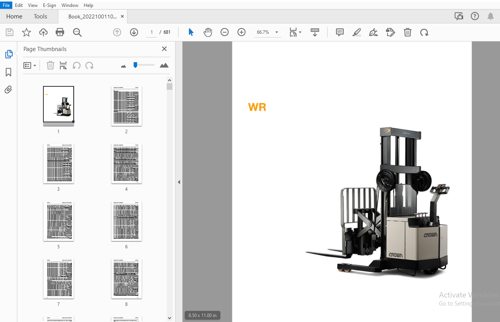
Task: Activate the Hand pan tool
Action: [x=208, y=32]
